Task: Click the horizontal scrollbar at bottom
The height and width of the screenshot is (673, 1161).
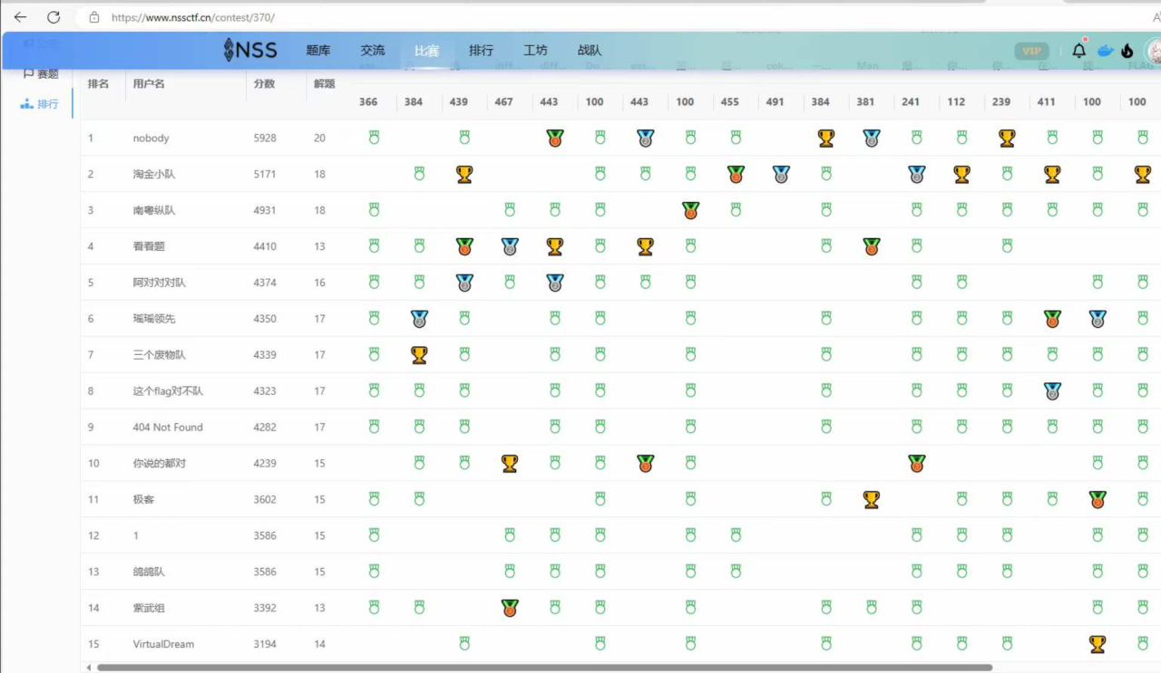Action: coord(544,668)
